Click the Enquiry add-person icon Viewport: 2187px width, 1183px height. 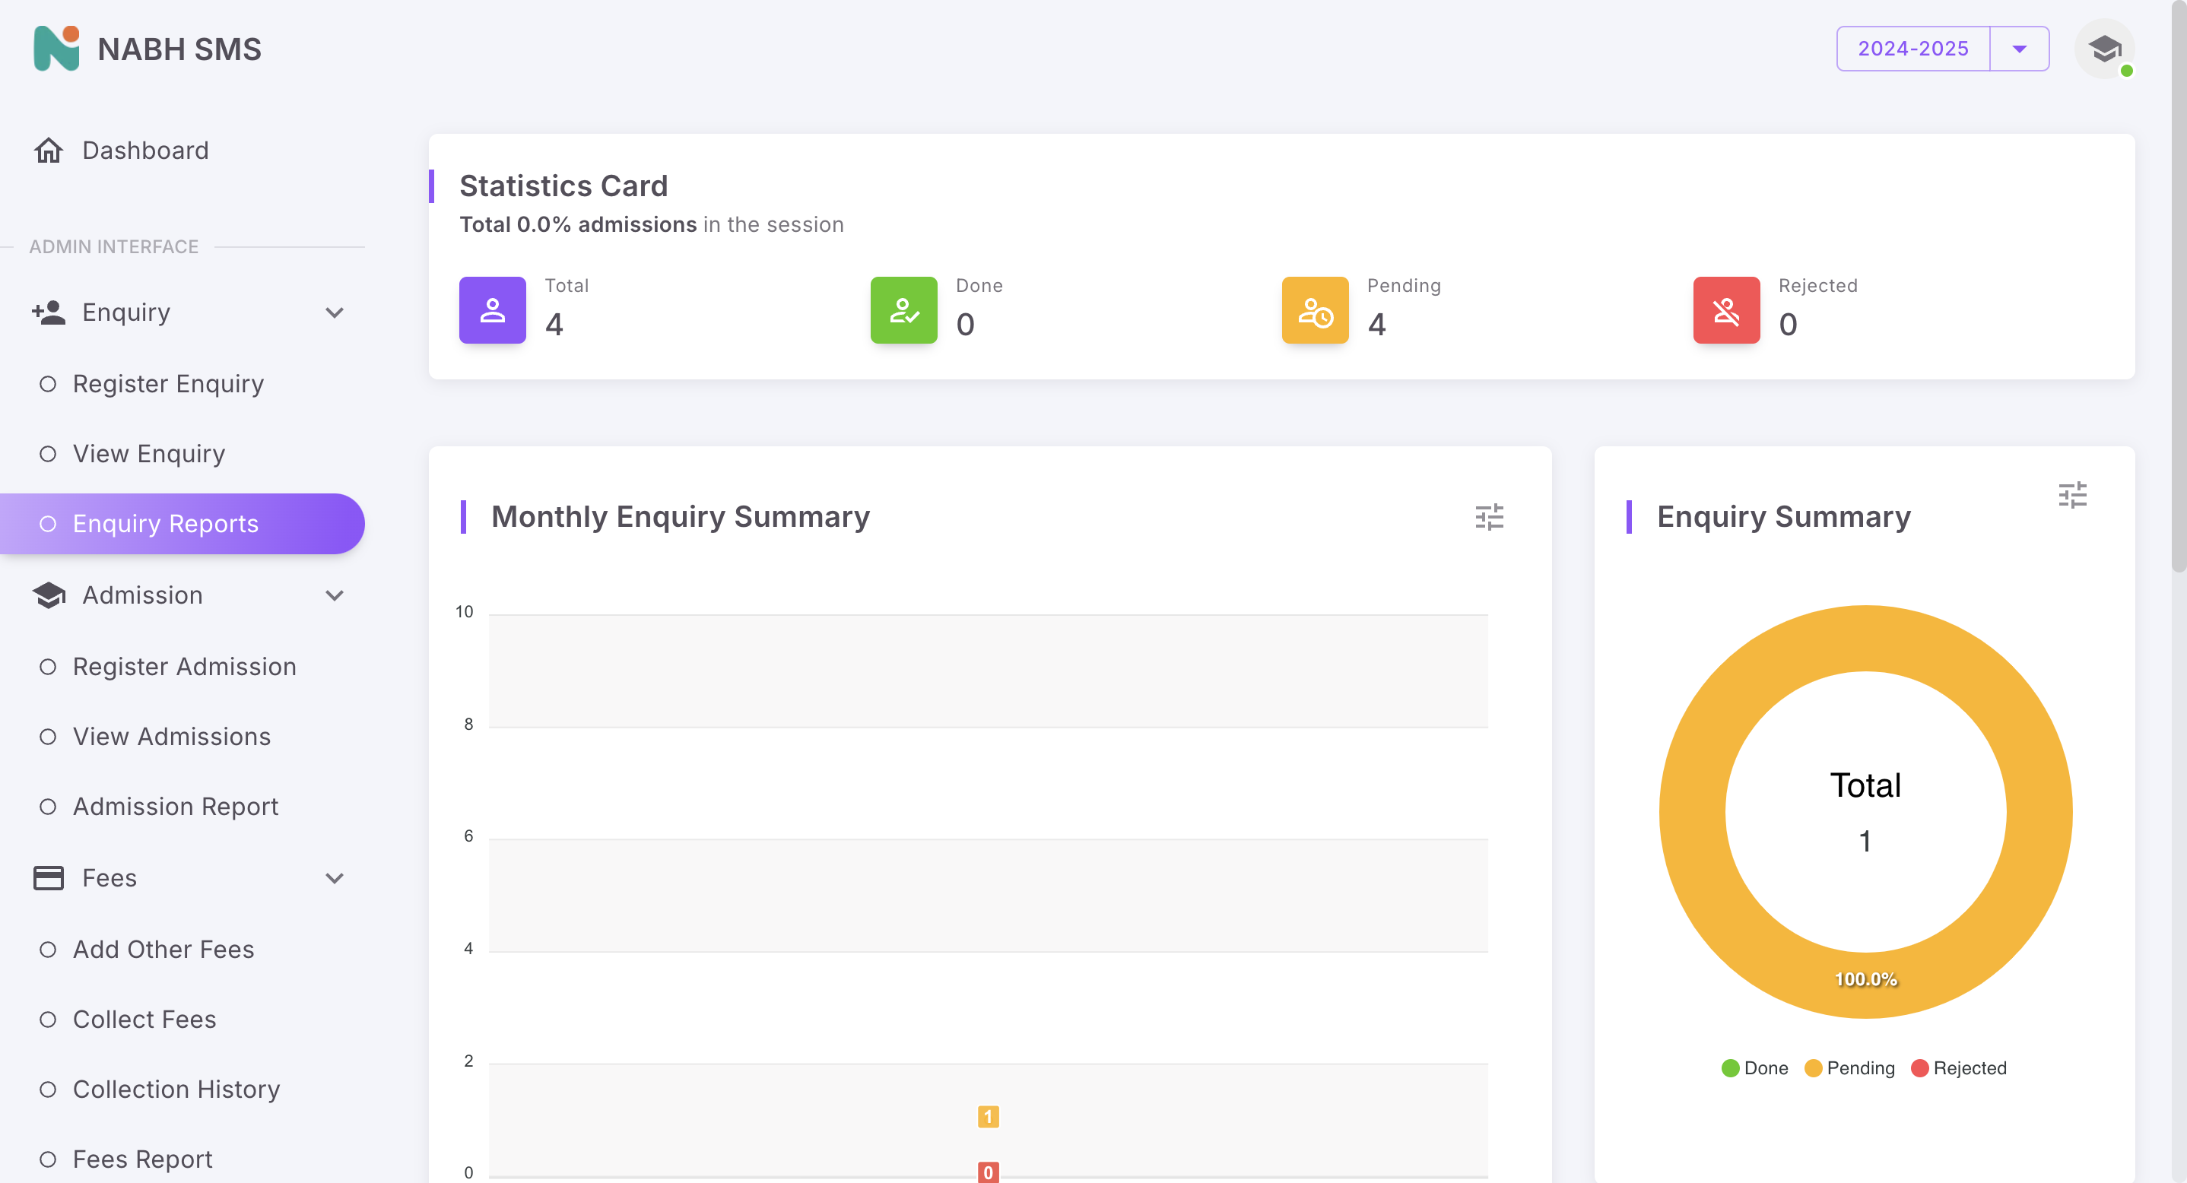[49, 312]
